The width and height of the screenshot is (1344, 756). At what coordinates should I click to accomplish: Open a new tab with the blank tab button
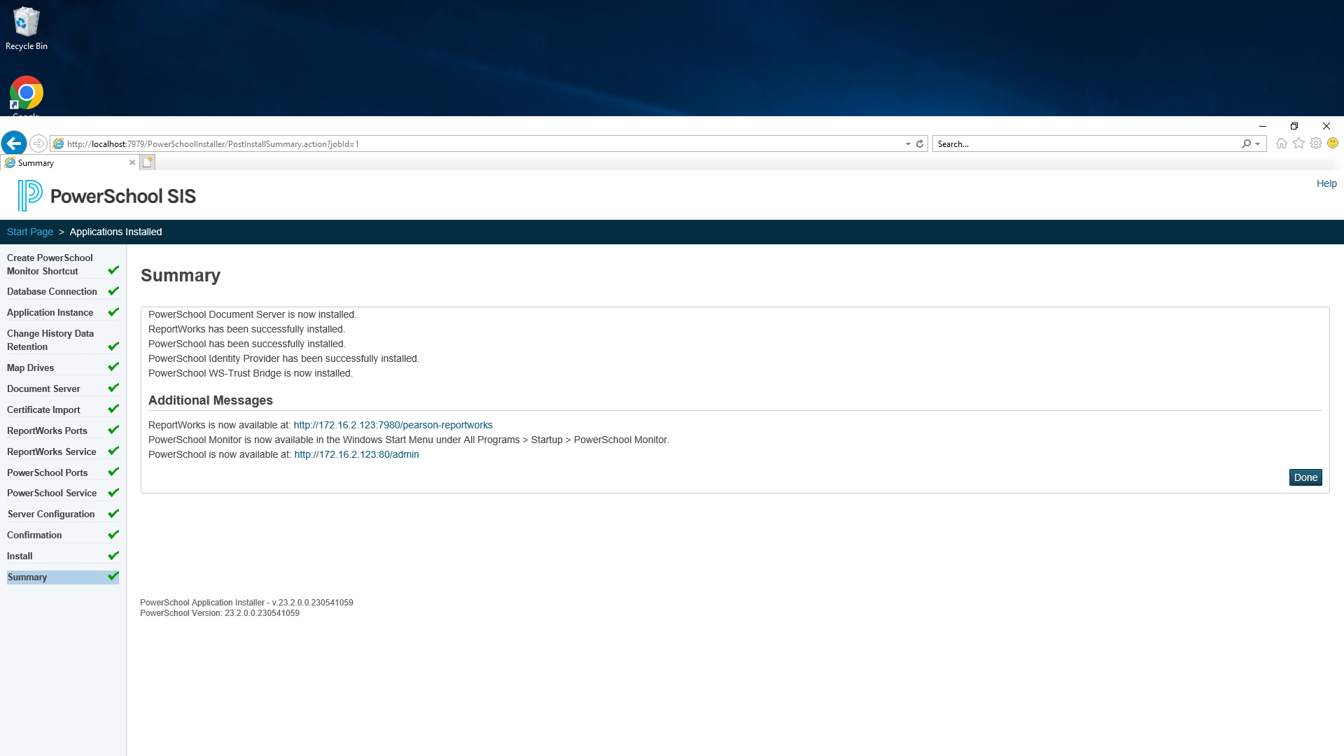coord(147,162)
